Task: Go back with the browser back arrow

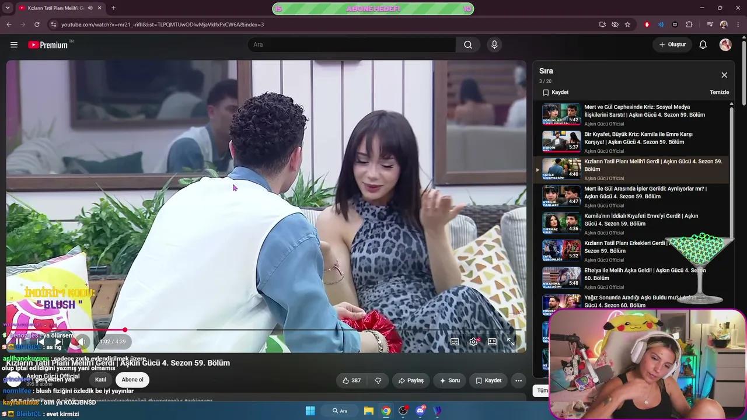Action: pyautogui.click(x=9, y=24)
